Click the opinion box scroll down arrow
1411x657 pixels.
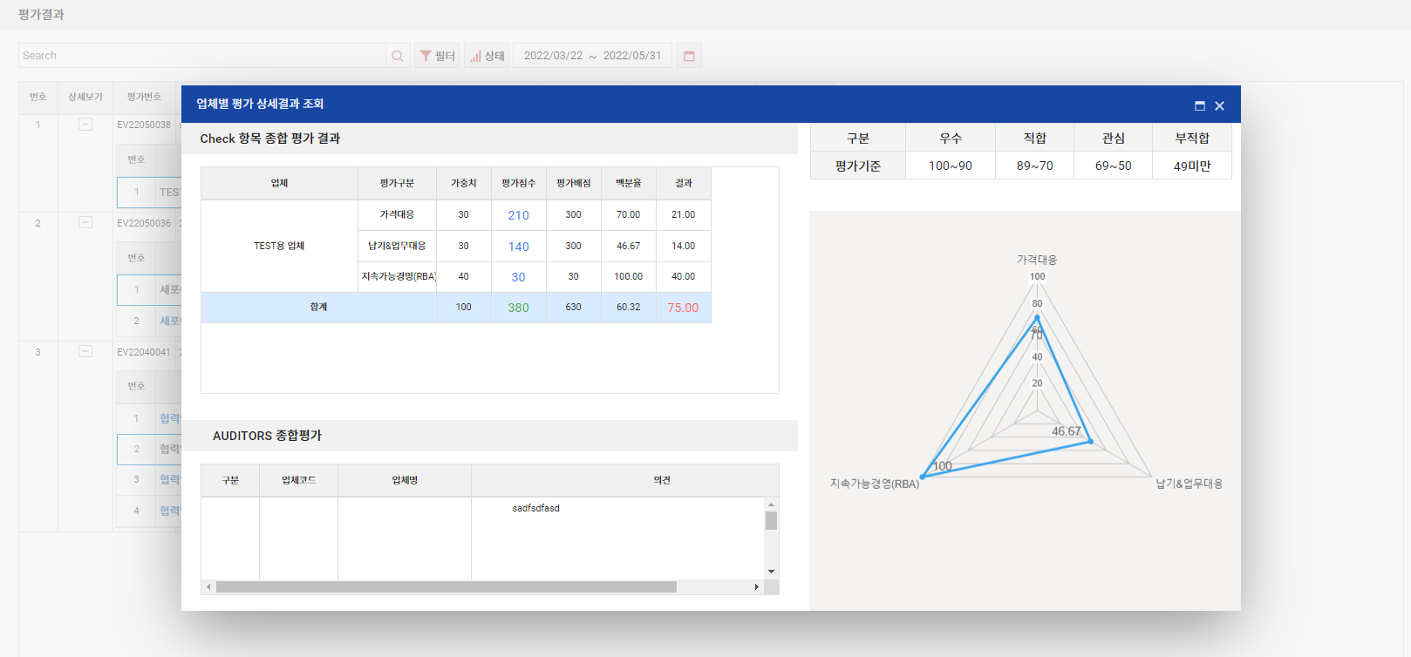coord(771,572)
